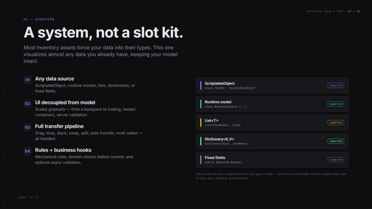Select the 04 number badge
Screen dimensions: 372x209
tap(28, 151)
